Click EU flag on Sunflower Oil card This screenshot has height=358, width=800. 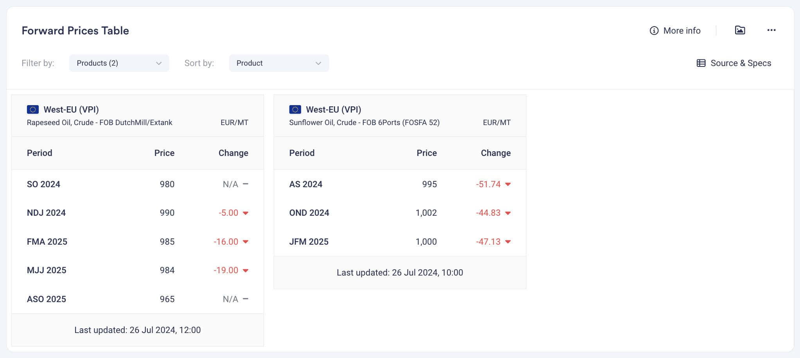coord(295,109)
